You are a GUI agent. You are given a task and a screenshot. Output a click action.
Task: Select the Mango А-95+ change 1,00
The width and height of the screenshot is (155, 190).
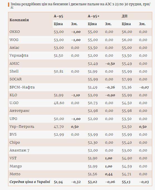point(109,166)
